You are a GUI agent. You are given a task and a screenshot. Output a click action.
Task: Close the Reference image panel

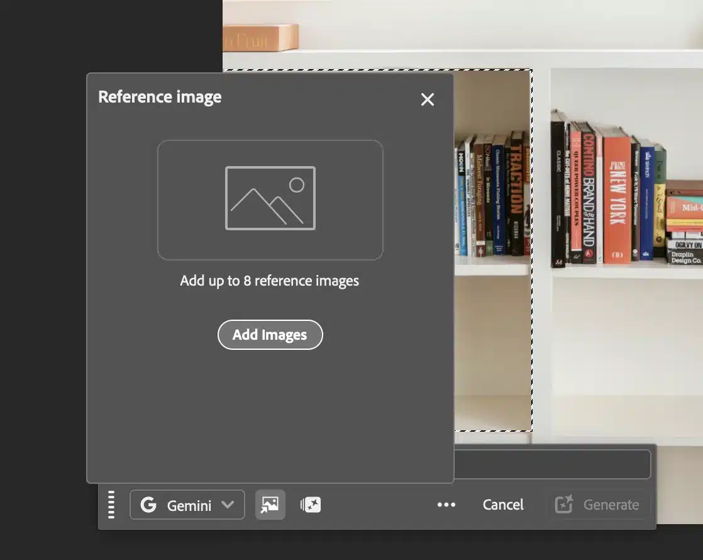pos(427,99)
